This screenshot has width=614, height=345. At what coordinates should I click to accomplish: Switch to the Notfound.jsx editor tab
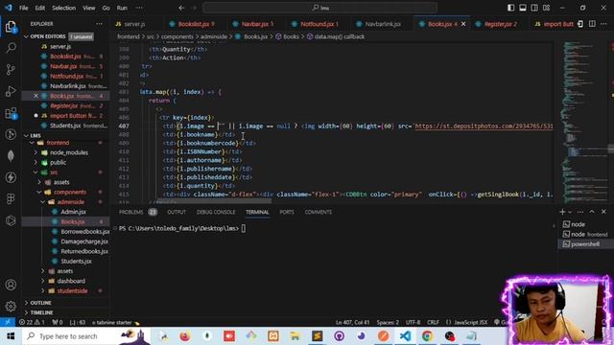pyautogui.click(x=319, y=24)
